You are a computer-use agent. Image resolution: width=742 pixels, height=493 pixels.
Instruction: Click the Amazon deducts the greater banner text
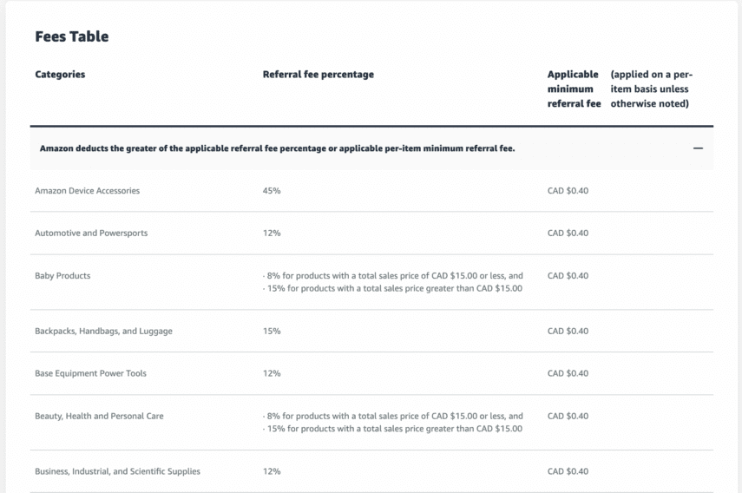[278, 148]
